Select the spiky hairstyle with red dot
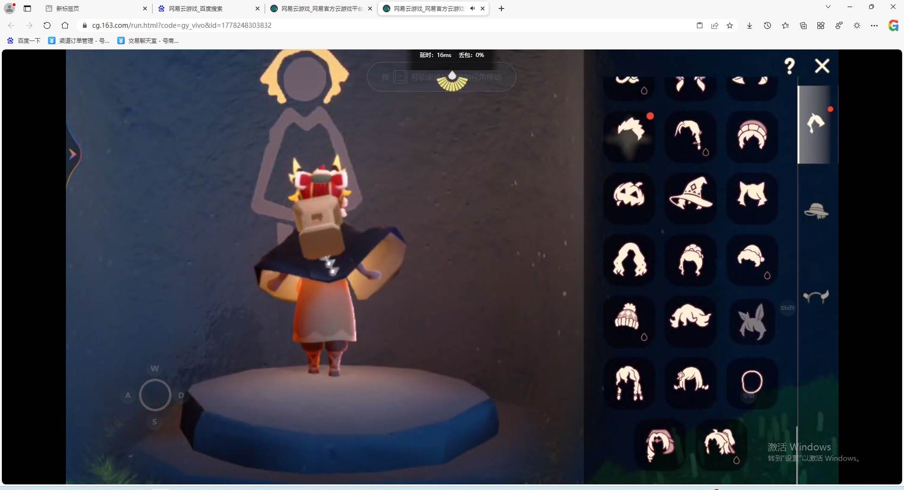 pos(630,136)
